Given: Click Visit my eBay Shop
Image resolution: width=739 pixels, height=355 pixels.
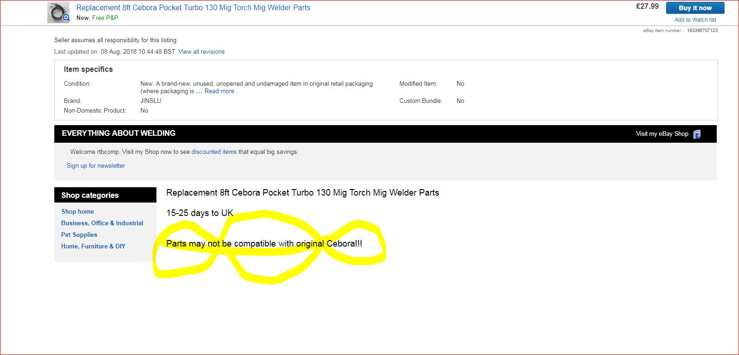Looking at the screenshot, I should pyautogui.click(x=661, y=134).
